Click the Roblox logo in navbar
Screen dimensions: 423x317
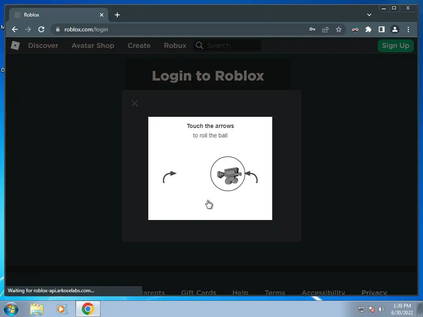(x=15, y=45)
